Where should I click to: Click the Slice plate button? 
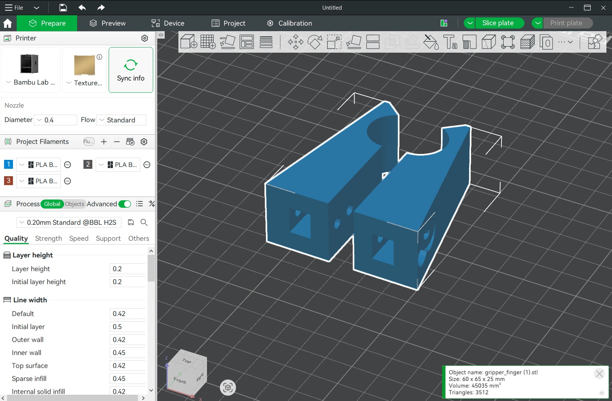tap(497, 23)
